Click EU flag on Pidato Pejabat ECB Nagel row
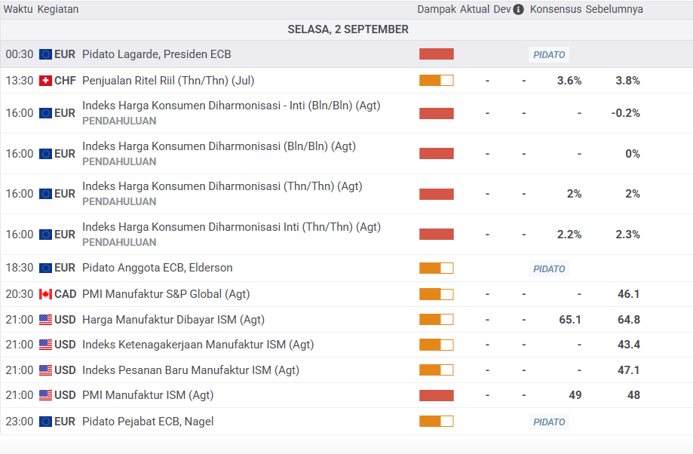This screenshot has height=454, width=693. (x=45, y=422)
